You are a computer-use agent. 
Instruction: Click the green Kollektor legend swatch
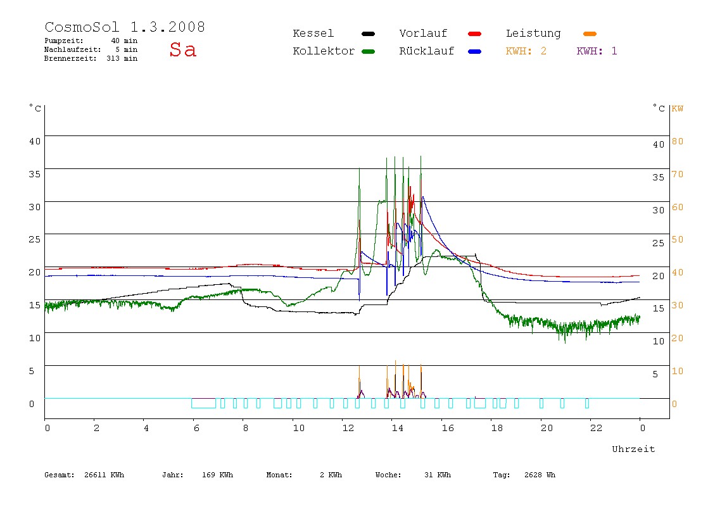(x=368, y=51)
